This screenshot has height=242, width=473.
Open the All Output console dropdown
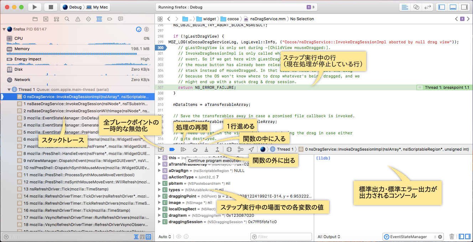[329, 237]
